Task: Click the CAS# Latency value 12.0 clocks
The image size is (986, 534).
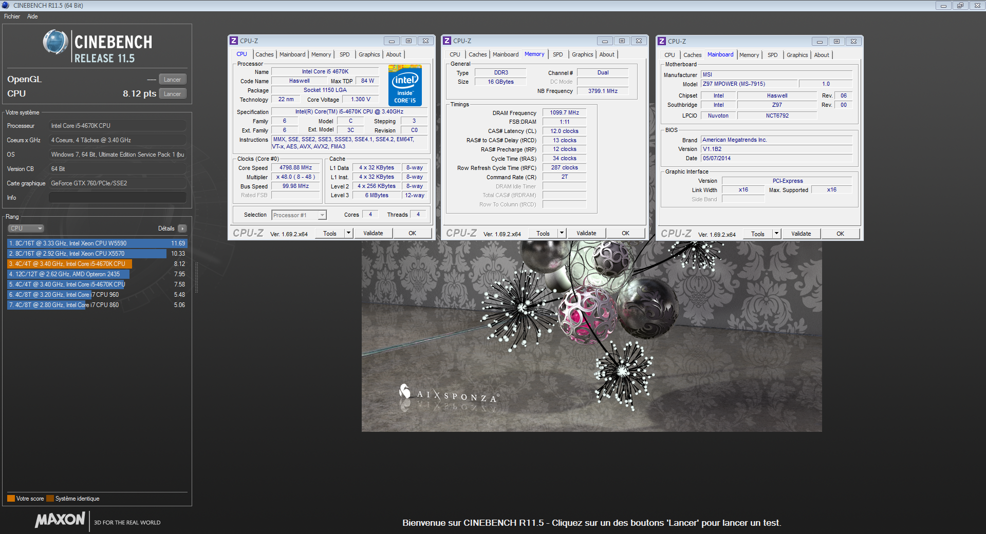Action: click(x=564, y=131)
